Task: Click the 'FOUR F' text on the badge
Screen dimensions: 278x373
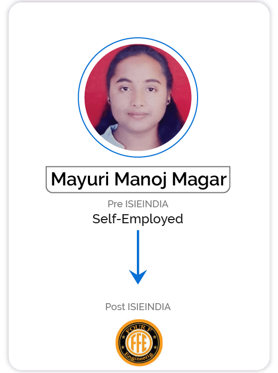Action: point(139,329)
